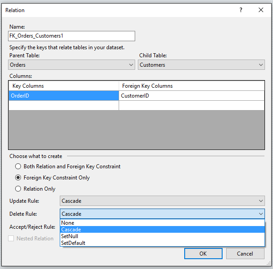Screen dimensions: 273x269
Task: Confirm with the OK button
Action: [203, 253]
